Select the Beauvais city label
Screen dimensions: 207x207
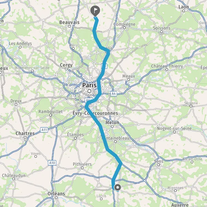(69, 22)
